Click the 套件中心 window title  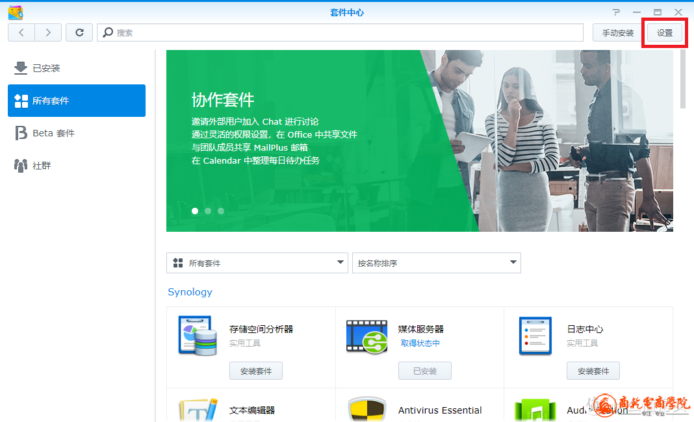pyautogui.click(x=347, y=12)
